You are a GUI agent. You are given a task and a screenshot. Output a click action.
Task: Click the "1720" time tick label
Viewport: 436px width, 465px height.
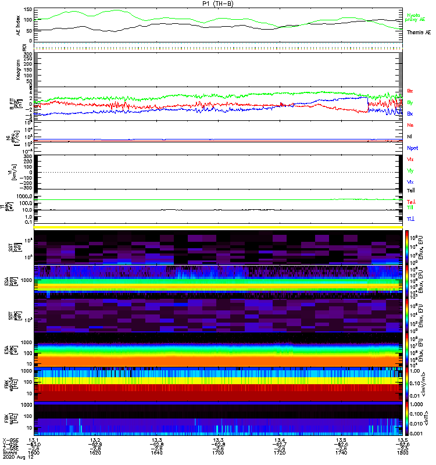click(x=280, y=453)
